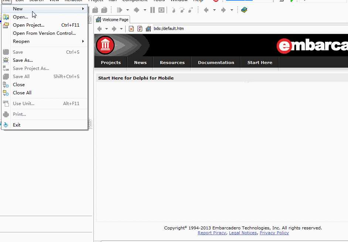The width and height of the screenshot is (348, 242).
Task: Choose Close in the File menu
Action: coord(45,85)
